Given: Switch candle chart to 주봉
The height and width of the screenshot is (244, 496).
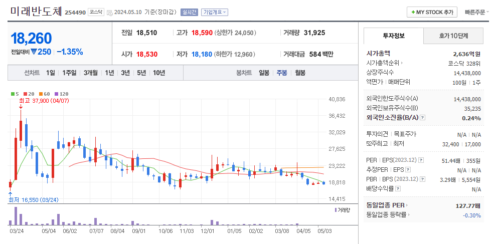Looking at the screenshot, I should pos(282,73).
